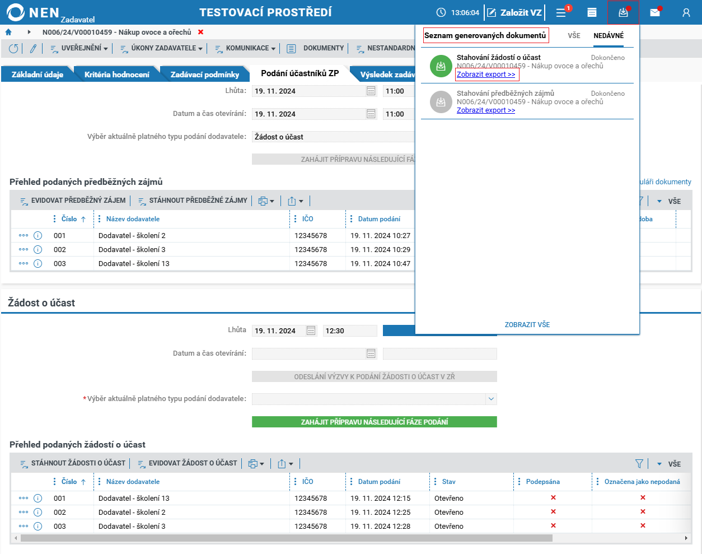Image resolution: width=702 pixels, height=554 pixels.
Task: Click the Založit VZ button
Action: pos(514,12)
